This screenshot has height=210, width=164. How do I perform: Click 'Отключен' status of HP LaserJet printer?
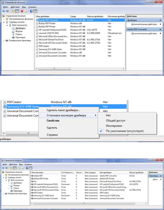point(65,184)
